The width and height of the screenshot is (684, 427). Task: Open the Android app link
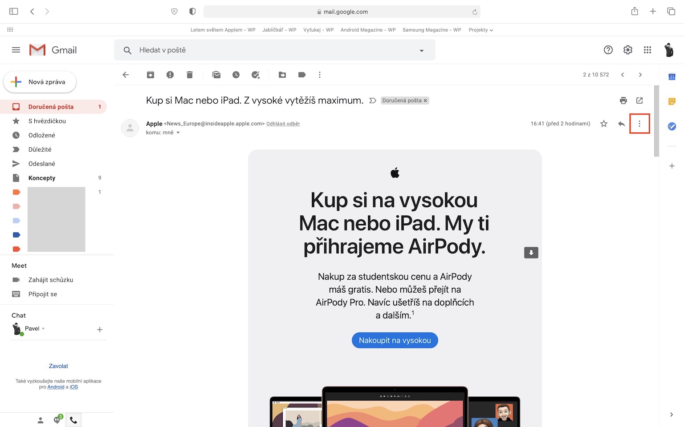pyautogui.click(x=56, y=387)
